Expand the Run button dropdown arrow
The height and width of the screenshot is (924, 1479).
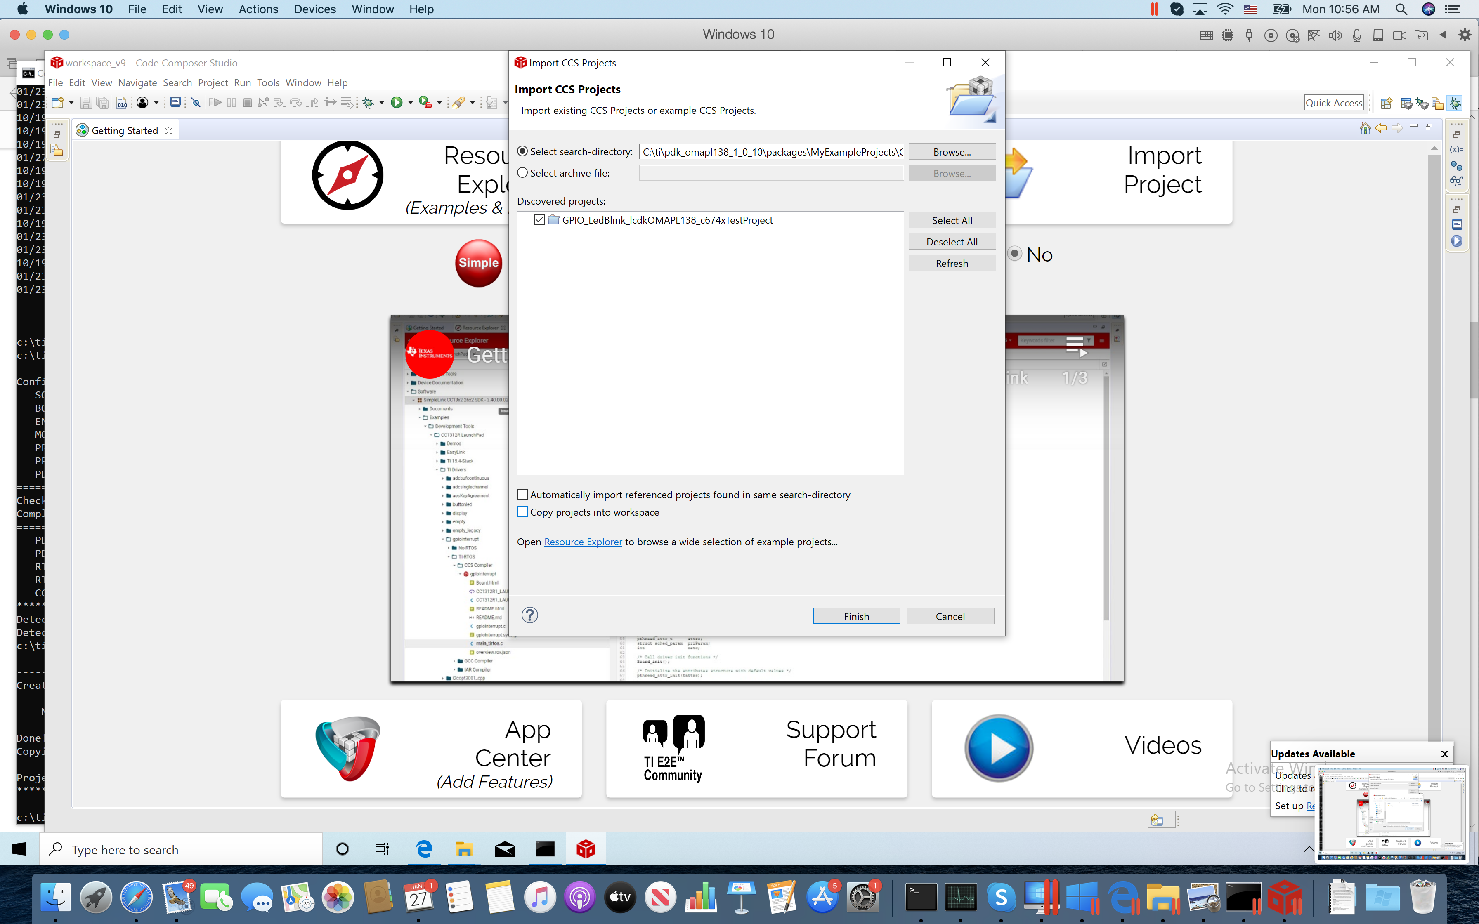click(x=410, y=103)
